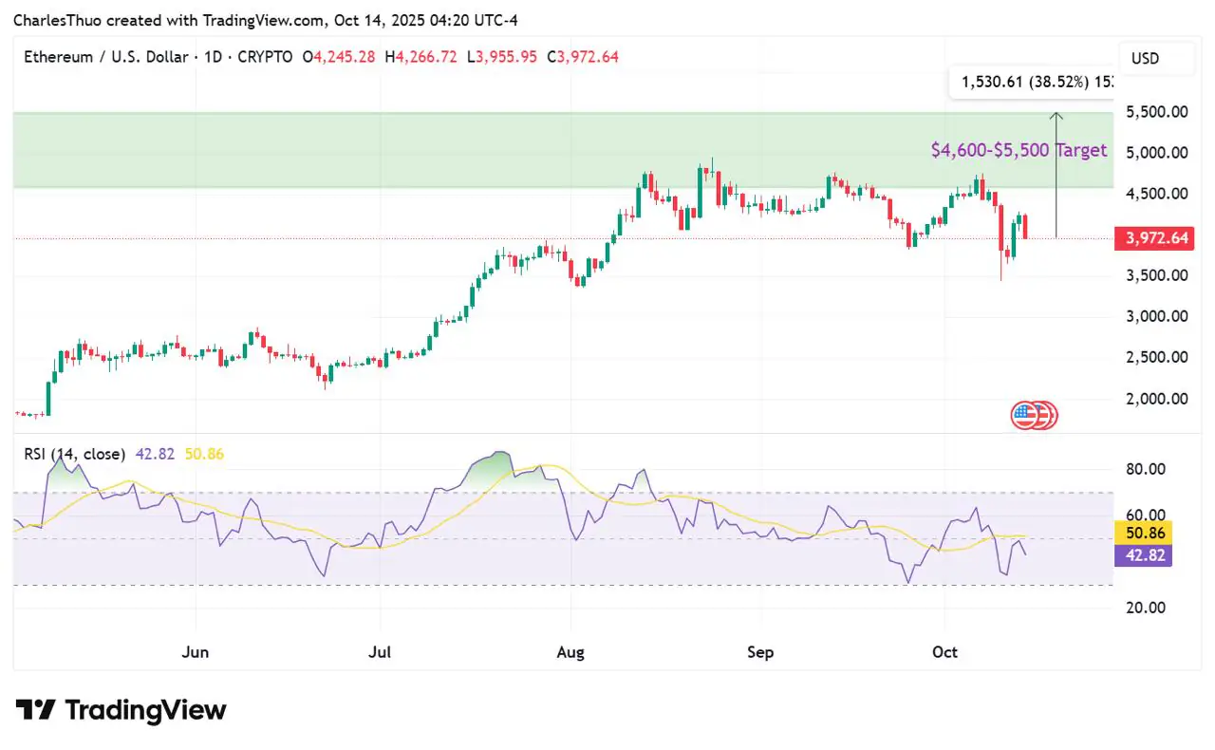The width and height of the screenshot is (1215, 750).
Task: Click the TradingView logo icon
Action: [35, 710]
